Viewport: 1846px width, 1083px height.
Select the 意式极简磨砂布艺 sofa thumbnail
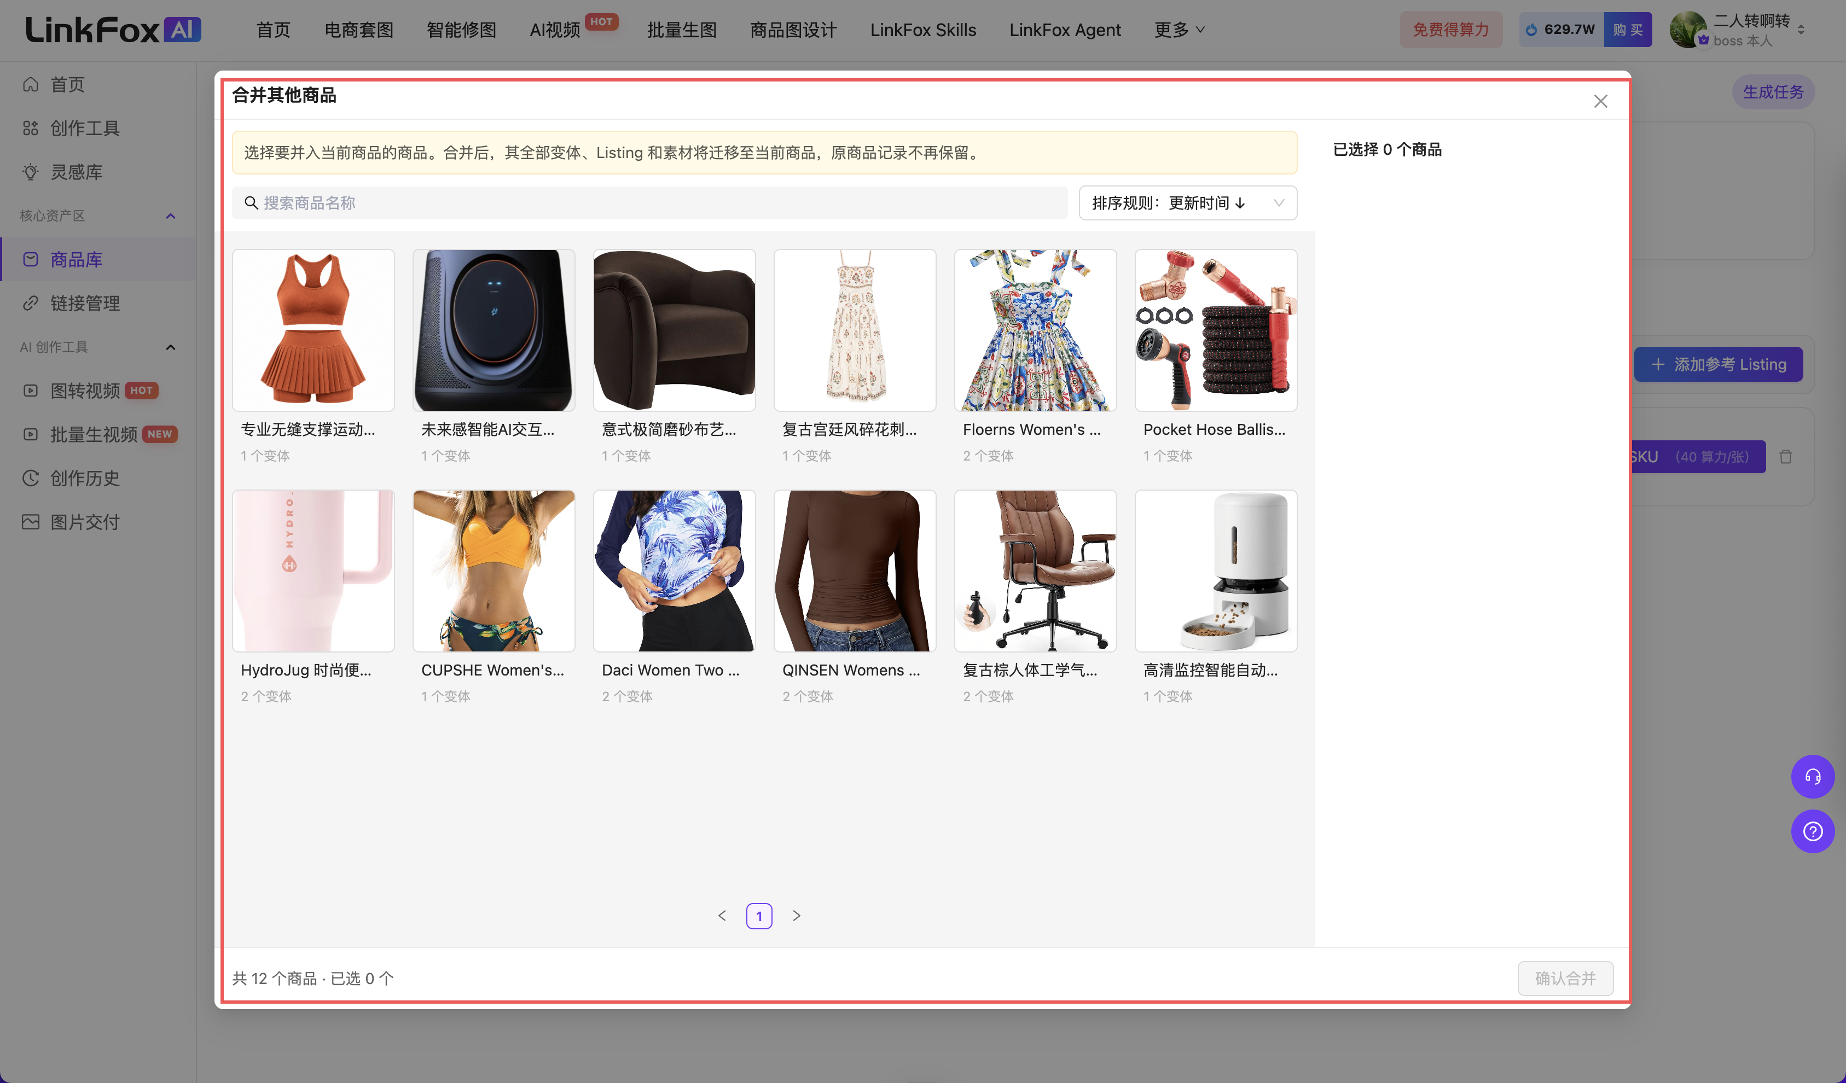(x=674, y=330)
